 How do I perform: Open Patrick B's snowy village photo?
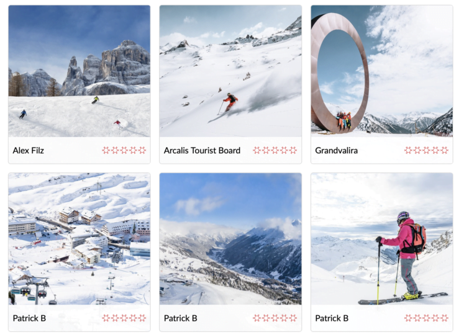click(x=80, y=239)
